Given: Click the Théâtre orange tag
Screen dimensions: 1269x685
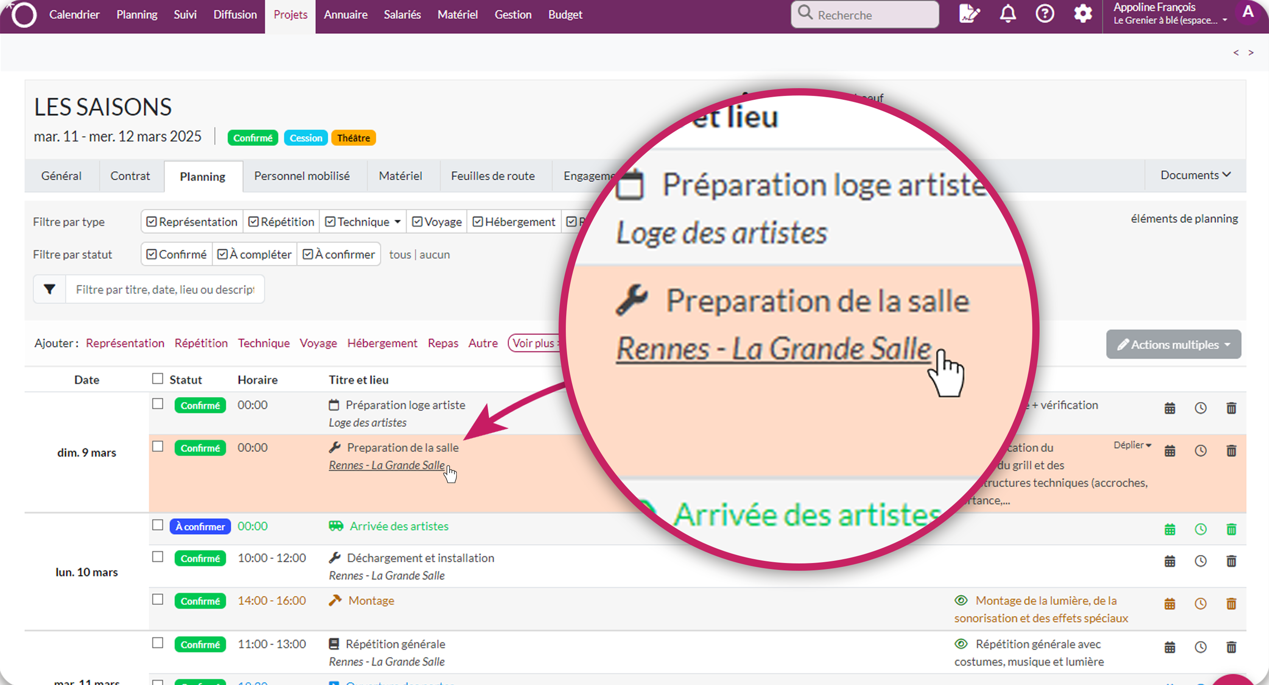Looking at the screenshot, I should coord(353,138).
